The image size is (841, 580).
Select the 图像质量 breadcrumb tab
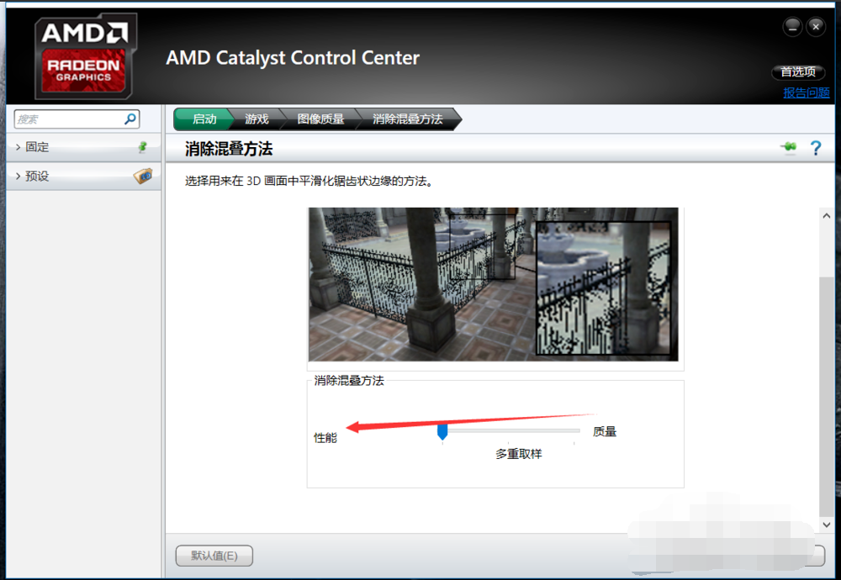[x=320, y=119]
